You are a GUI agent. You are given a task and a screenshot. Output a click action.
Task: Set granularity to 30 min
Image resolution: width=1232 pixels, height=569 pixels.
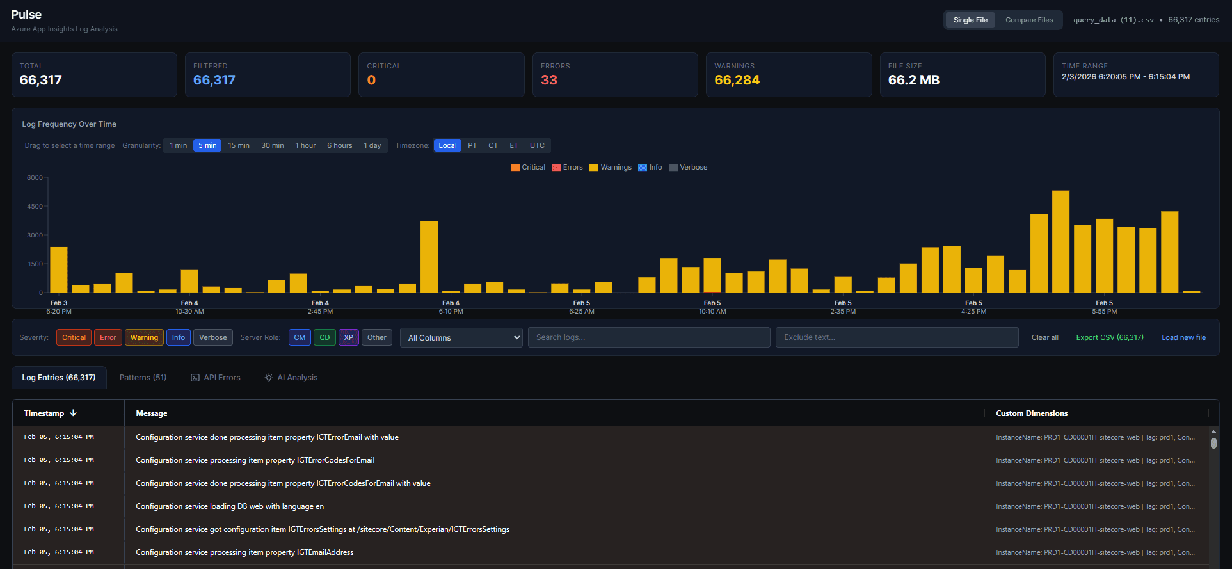pos(273,145)
